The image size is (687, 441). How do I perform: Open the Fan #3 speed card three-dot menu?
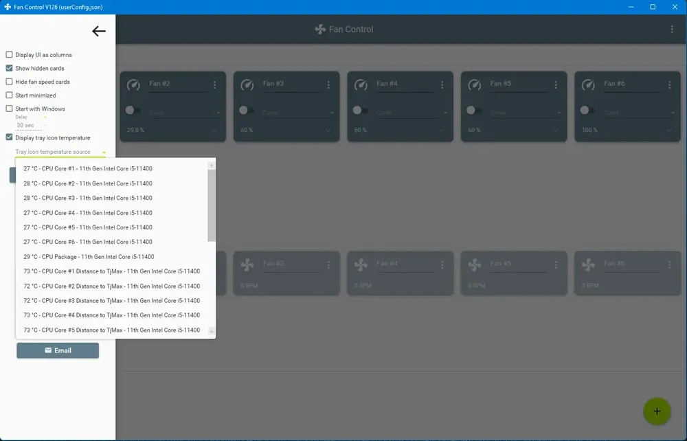(328, 265)
